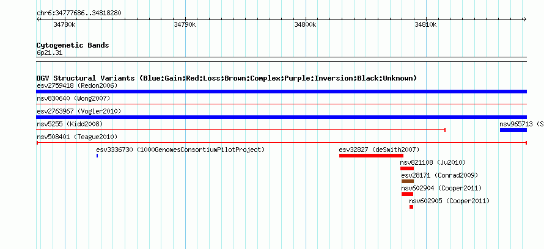Select the nsv508401 (Teague2010) label
Screen dimensions: 544x249
pos(77,137)
